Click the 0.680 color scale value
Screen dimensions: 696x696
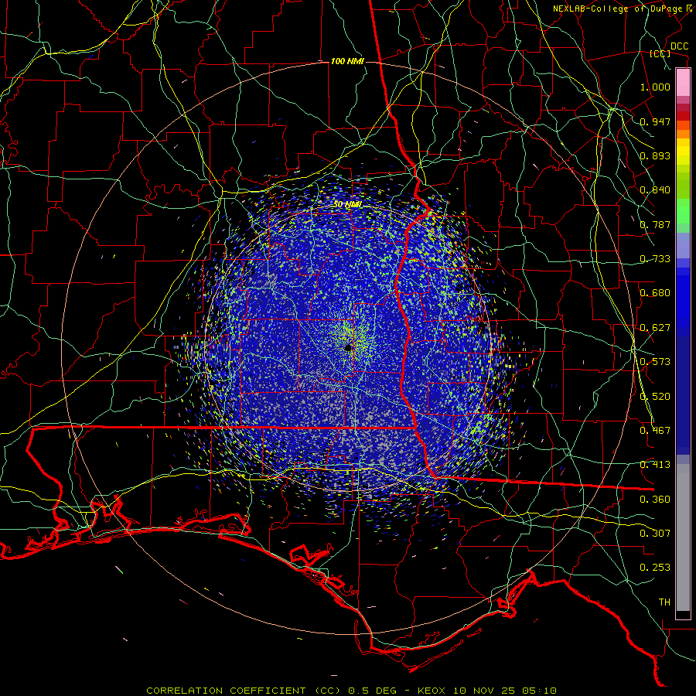(x=655, y=293)
